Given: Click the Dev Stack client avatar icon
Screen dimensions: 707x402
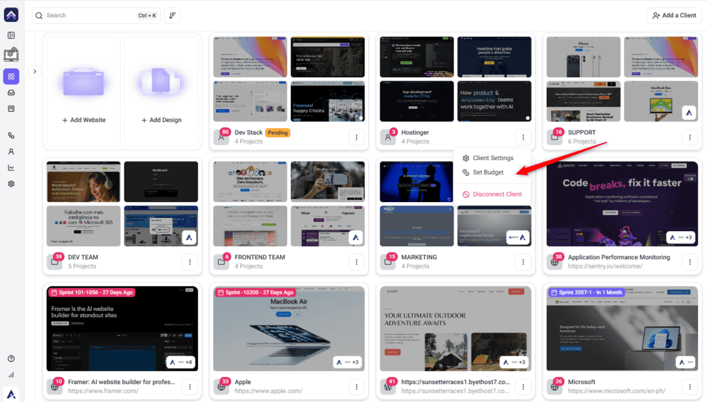Looking at the screenshot, I should pyautogui.click(x=221, y=137).
